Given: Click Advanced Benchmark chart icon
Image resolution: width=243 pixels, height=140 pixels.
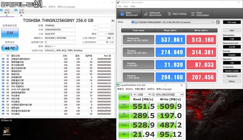Looking at the screenshot, I should (146, 14).
